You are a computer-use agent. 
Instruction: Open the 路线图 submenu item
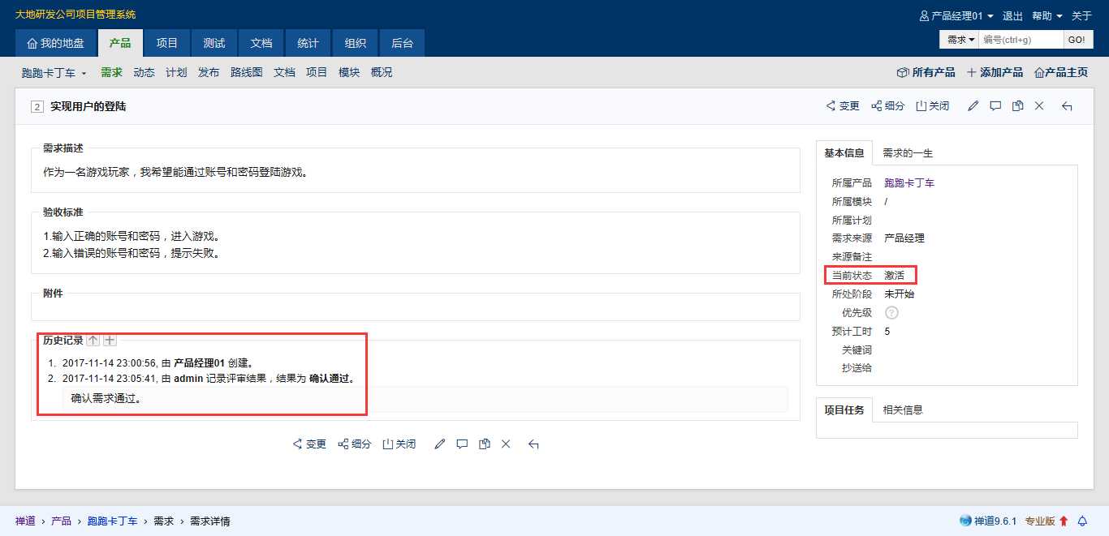pos(247,72)
